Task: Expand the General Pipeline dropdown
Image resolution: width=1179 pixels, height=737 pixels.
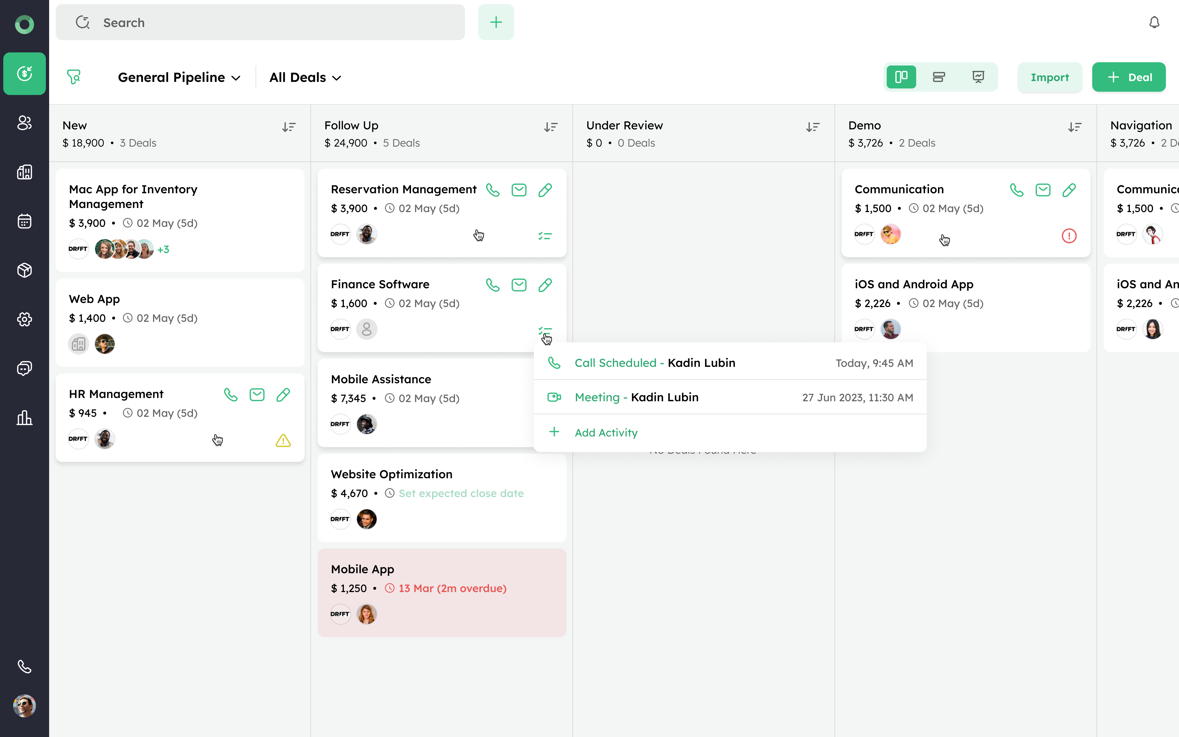Action: pyautogui.click(x=179, y=77)
